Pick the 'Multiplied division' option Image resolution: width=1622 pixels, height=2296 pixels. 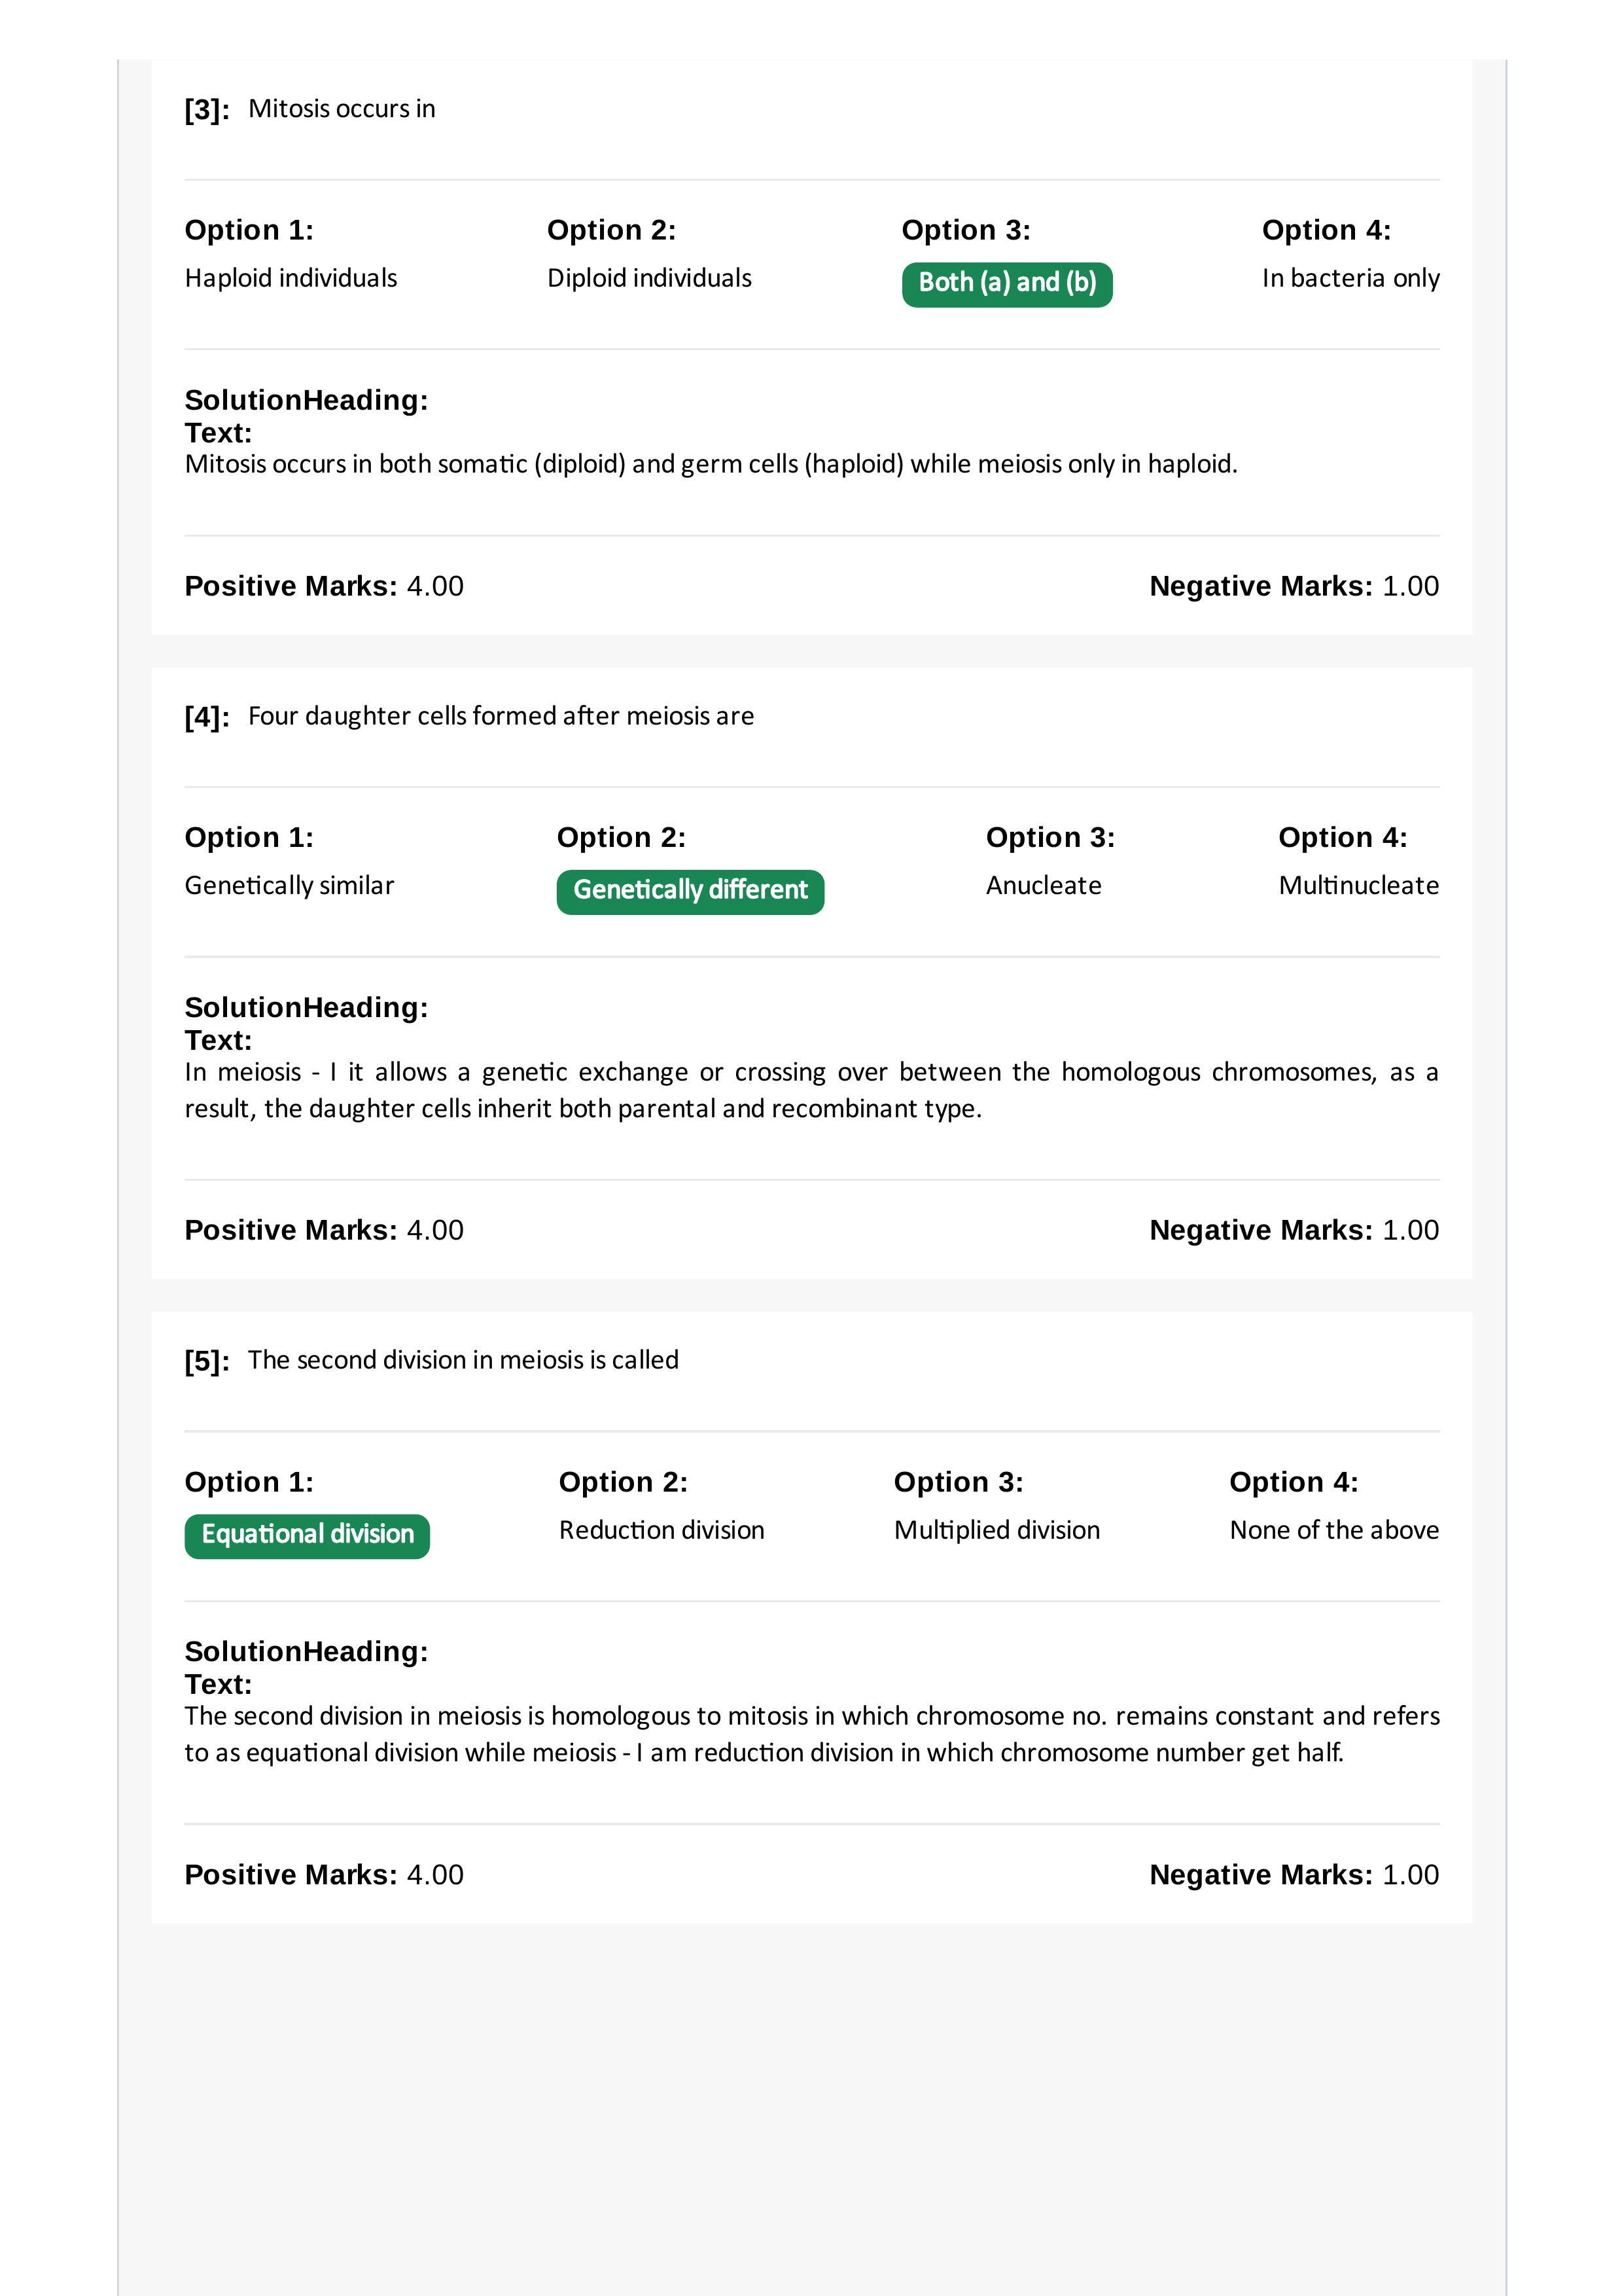coord(996,1530)
